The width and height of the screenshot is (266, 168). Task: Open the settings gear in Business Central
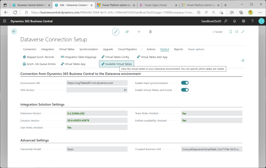pos(243,21)
